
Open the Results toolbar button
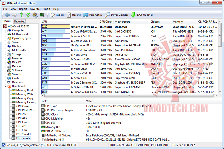tap(73, 15)
